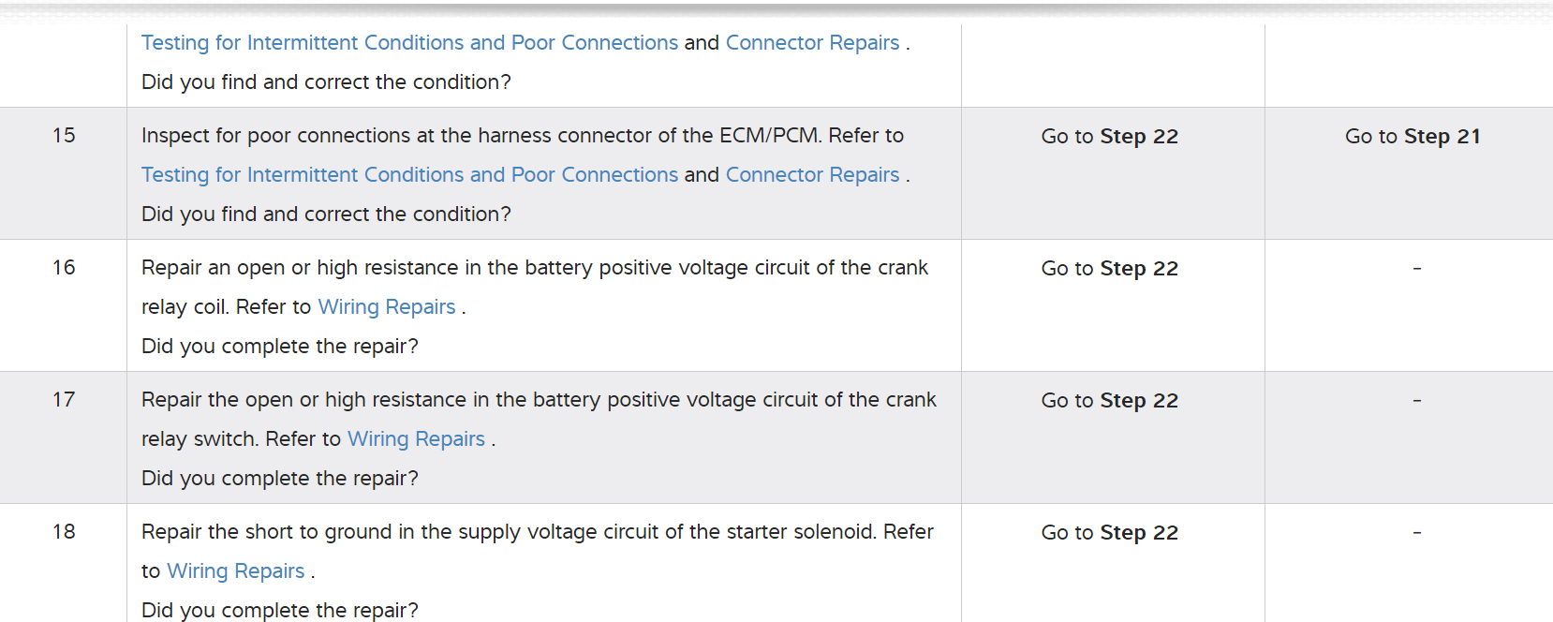Screen dimensions: 1553x622
Task: Open Connector Repairs link in step 15
Action: pos(812,175)
